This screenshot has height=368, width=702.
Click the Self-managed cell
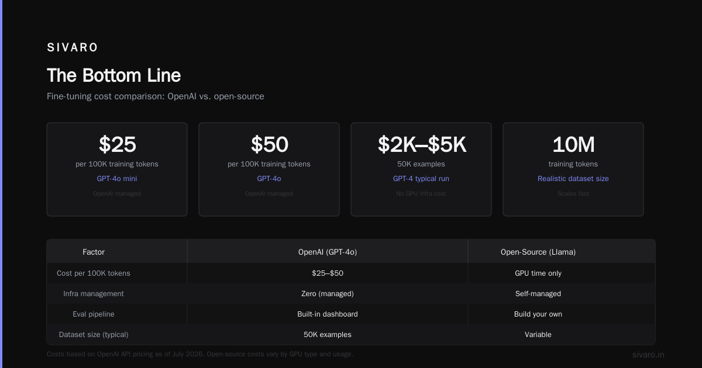[x=538, y=294]
